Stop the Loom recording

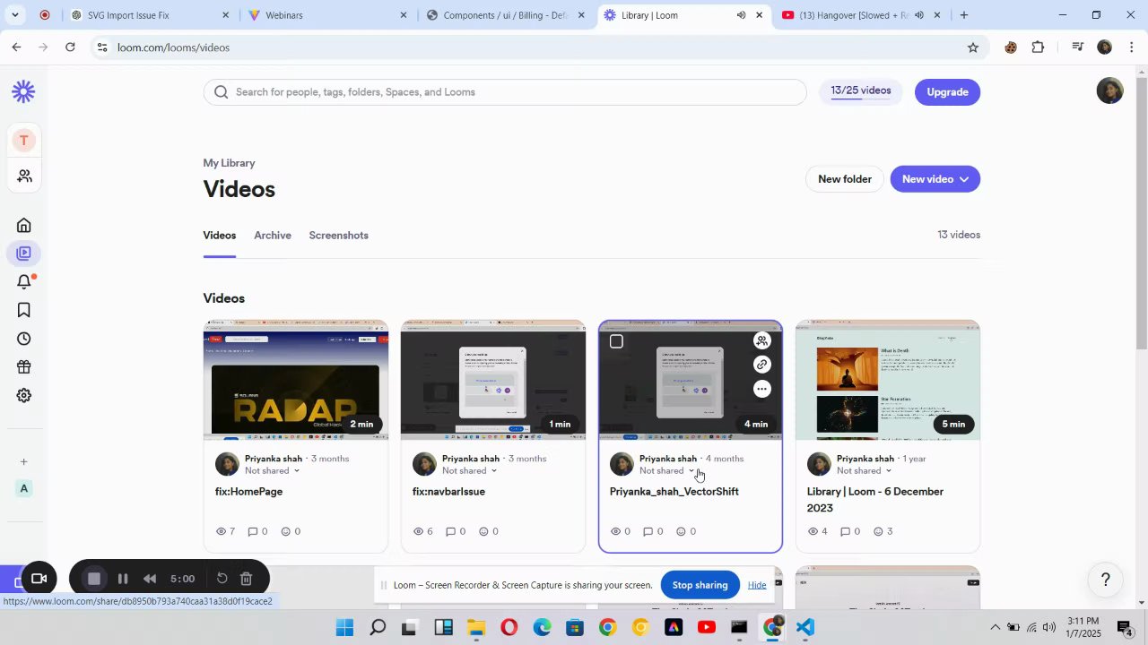[x=93, y=579]
